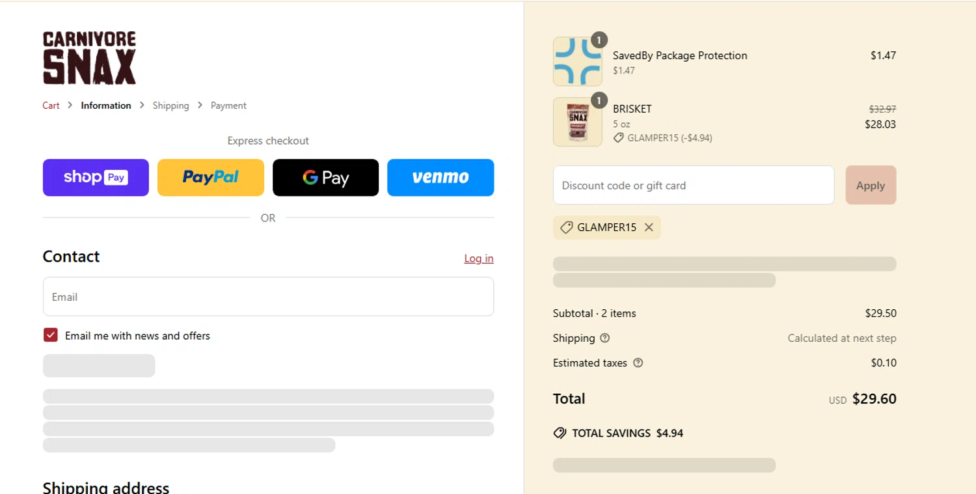Click discount tag icon under BRISKET
The image size is (976, 494).
[x=619, y=138]
